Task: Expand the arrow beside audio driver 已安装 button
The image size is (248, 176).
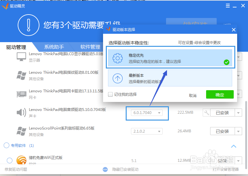Action: click(238, 113)
